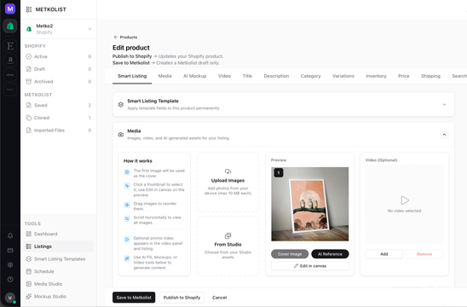Go back to Products
Screen dimensions: 467x307
(125, 38)
